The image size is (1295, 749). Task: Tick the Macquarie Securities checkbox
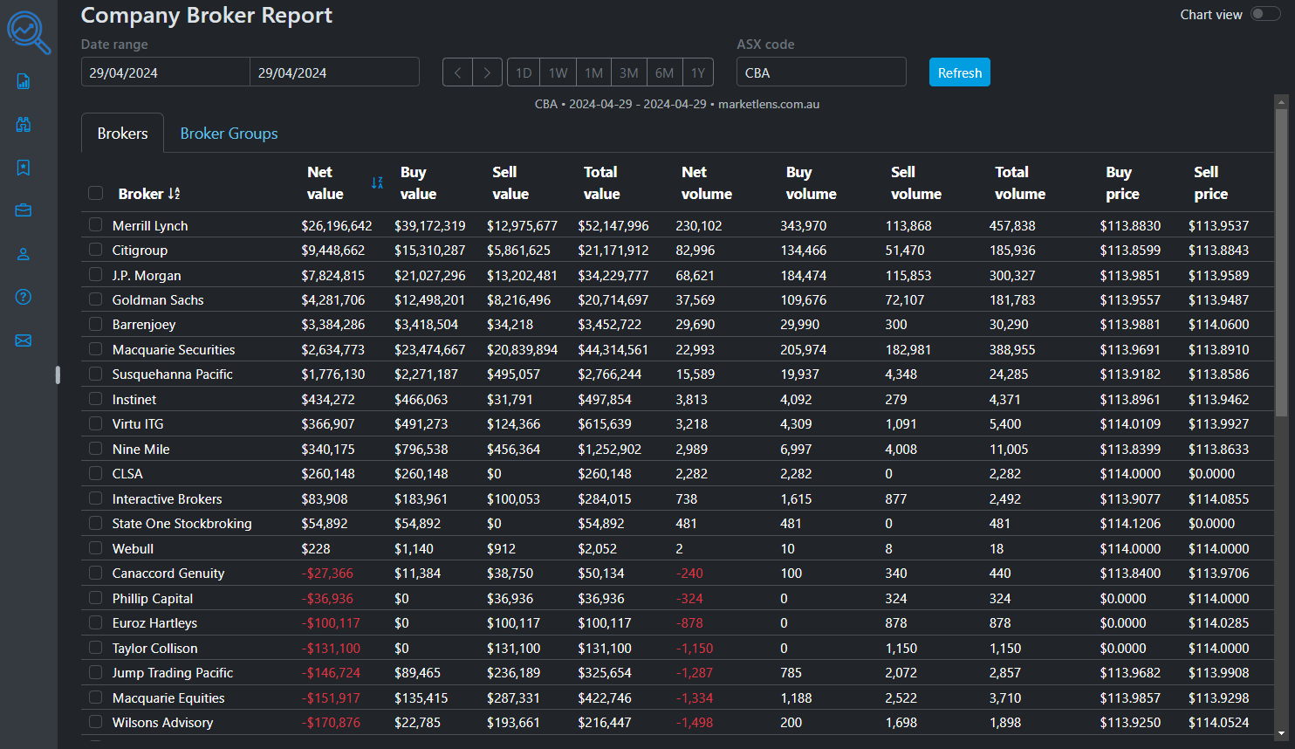96,348
